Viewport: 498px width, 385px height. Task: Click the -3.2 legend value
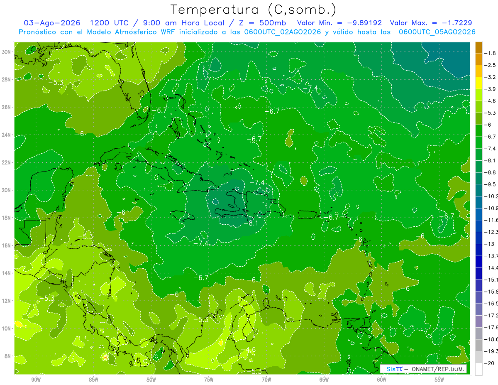coord(491,77)
